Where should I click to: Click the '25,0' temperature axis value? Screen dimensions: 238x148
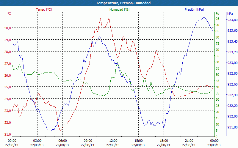pos(7,87)
